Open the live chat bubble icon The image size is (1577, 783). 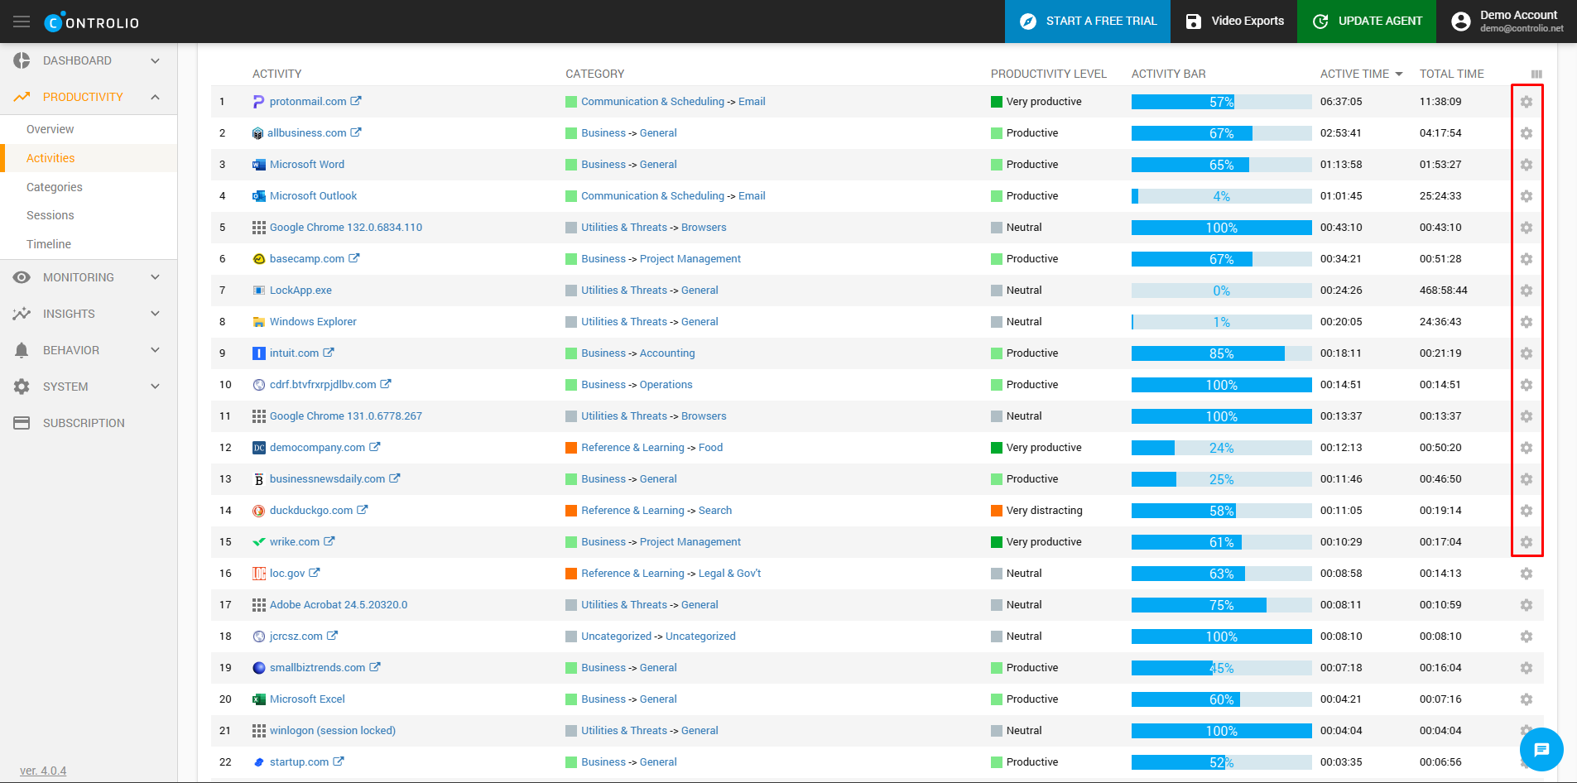tap(1541, 750)
